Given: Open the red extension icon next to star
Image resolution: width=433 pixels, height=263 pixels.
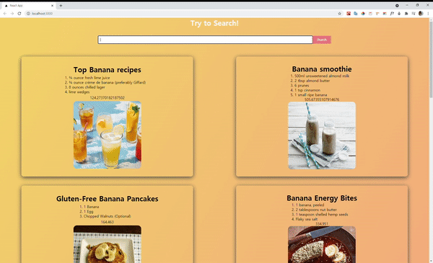Looking at the screenshot, I should 349,14.
